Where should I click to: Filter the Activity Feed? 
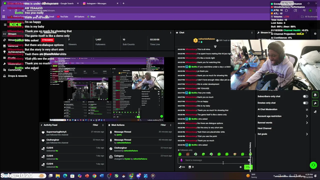pos(95,125)
